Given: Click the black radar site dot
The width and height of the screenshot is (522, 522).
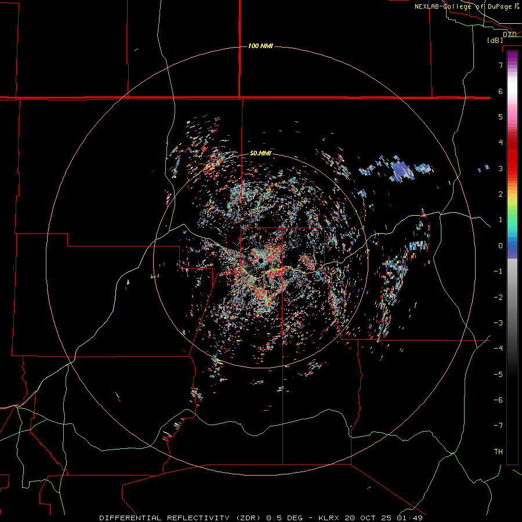Looking at the screenshot, I should coord(261,260).
